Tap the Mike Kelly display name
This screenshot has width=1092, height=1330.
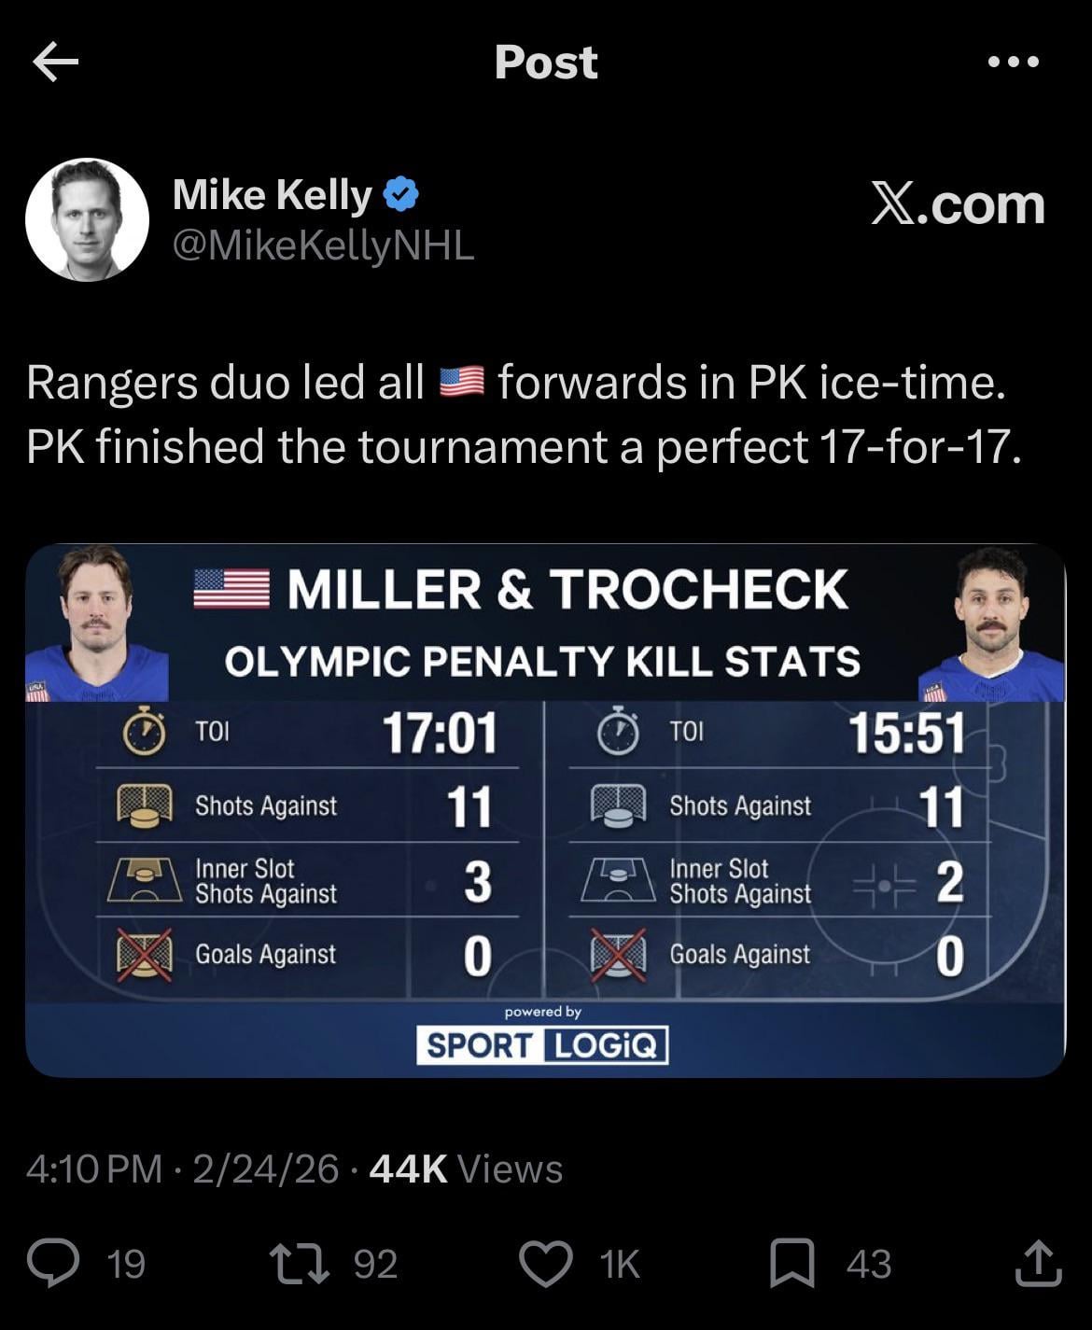pos(273,194)
